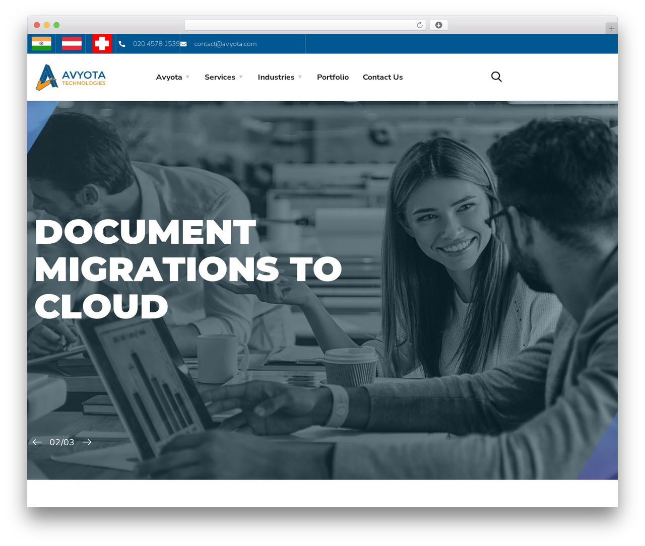Open a new browser tab
This screenshot has height=546, width=645.
[x=611, y=29]
